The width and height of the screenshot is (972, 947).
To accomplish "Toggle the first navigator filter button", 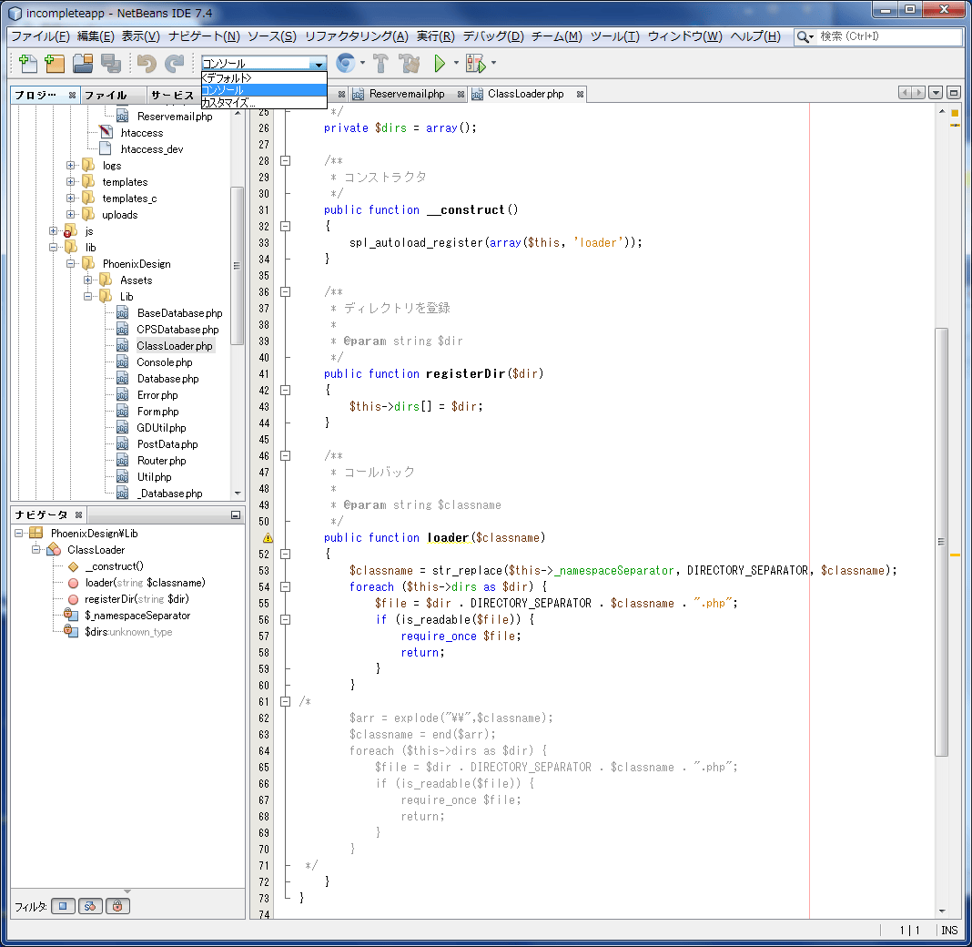I will coord(63,906).
